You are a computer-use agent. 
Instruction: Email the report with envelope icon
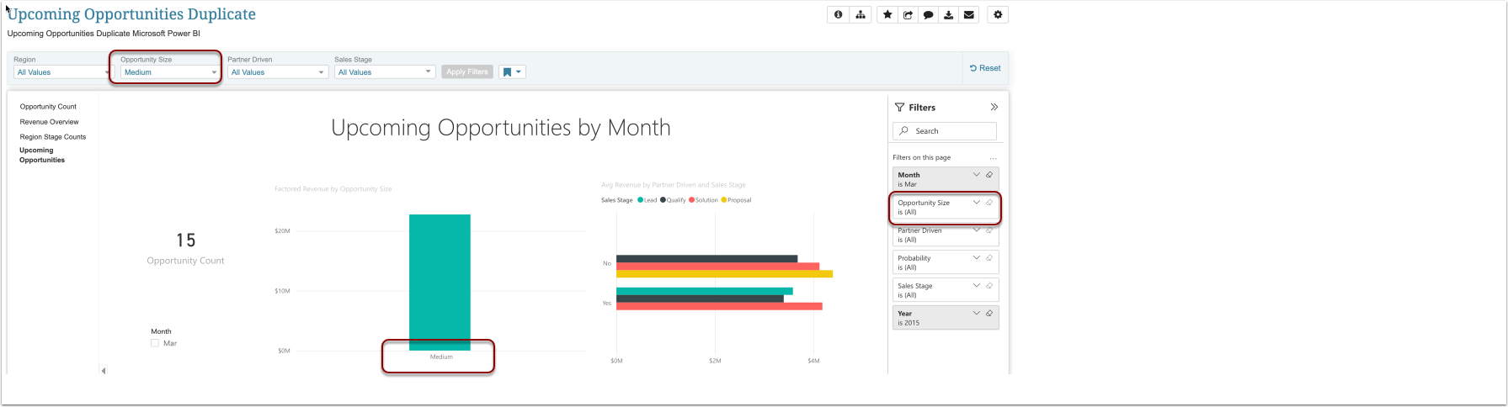tap(969, 15)
